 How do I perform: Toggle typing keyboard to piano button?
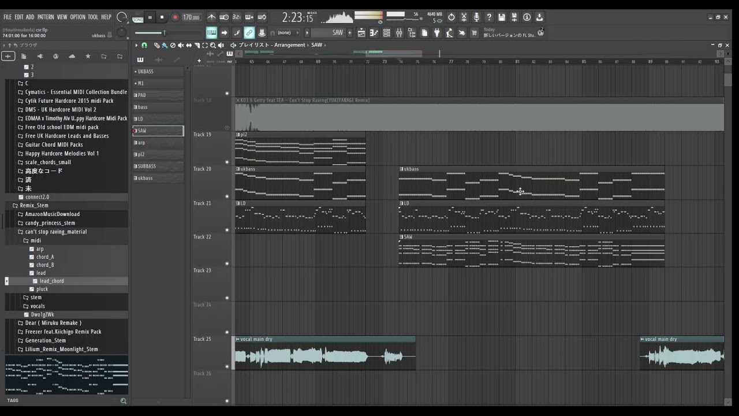[x=211, y=33]
